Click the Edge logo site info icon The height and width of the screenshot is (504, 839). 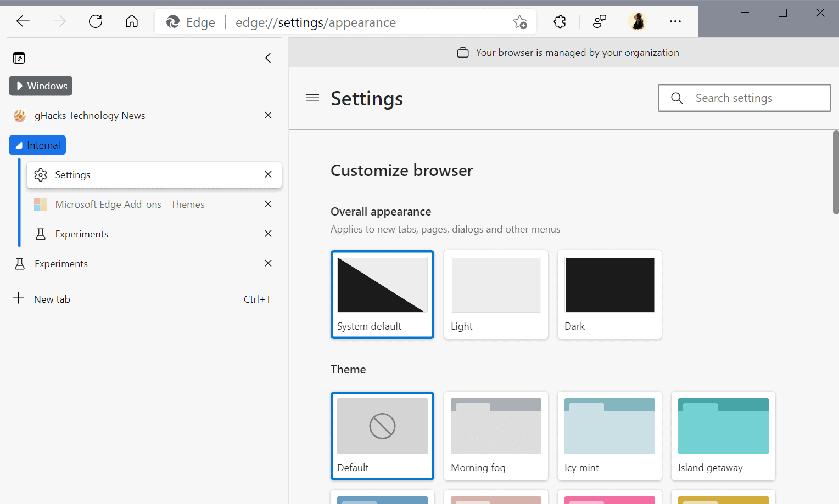(x=173, y=22)
